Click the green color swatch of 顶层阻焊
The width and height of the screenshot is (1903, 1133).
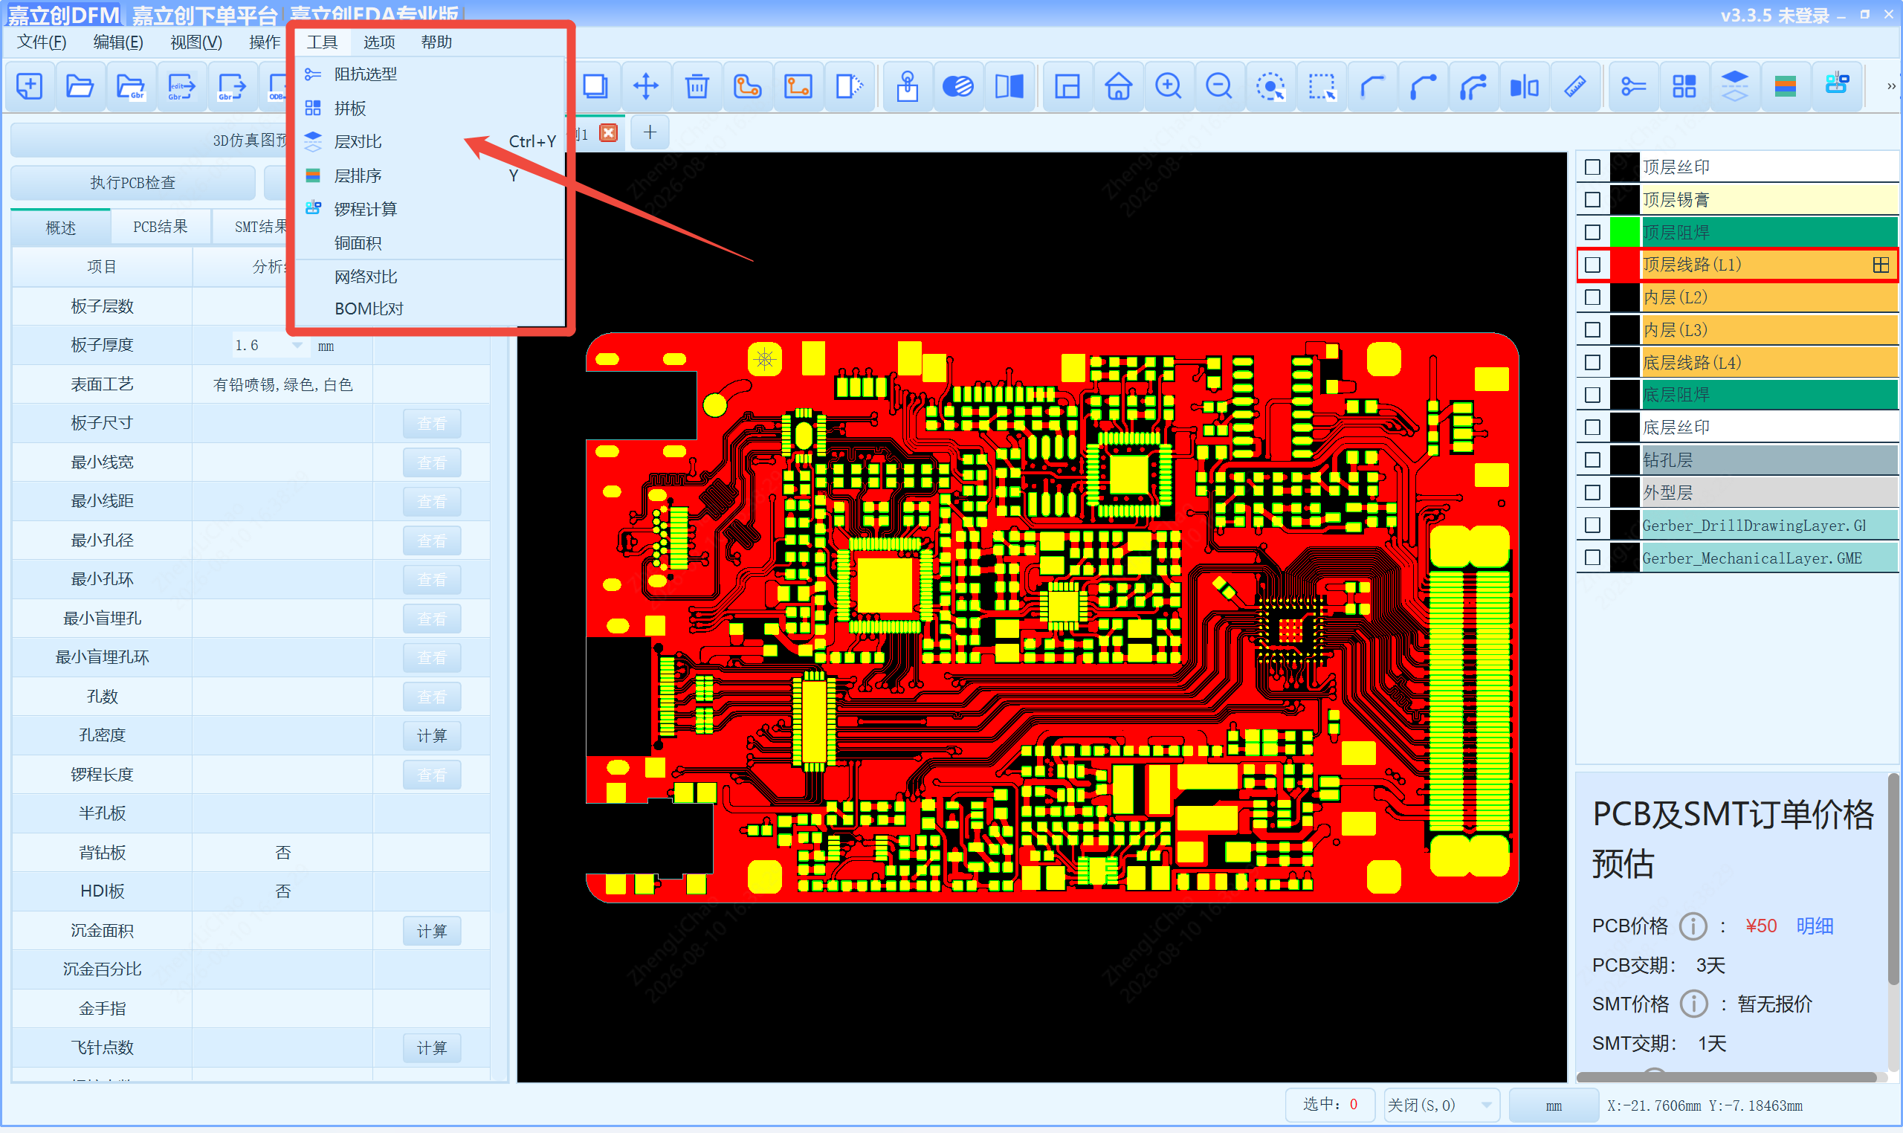point(1625,232)
